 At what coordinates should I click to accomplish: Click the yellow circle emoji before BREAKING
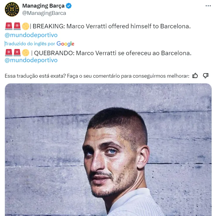(x=25, y=26)
